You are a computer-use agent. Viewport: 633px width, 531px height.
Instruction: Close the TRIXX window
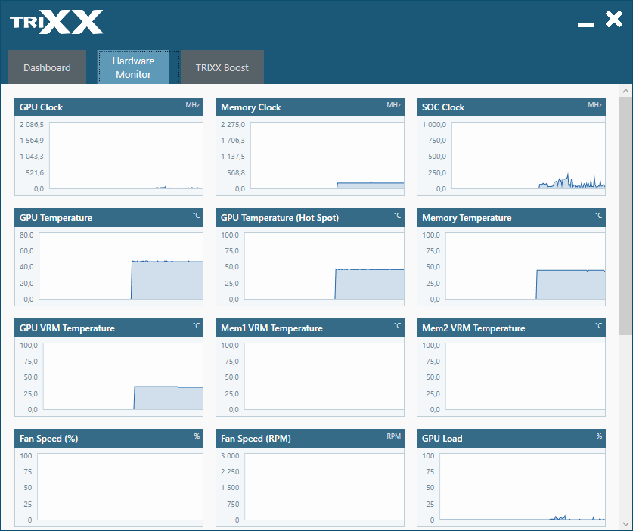click(614, 19)
